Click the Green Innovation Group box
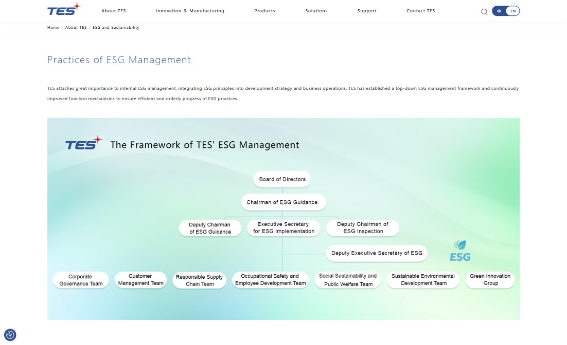This screenshot has width=567, height=345. (490, 280)
